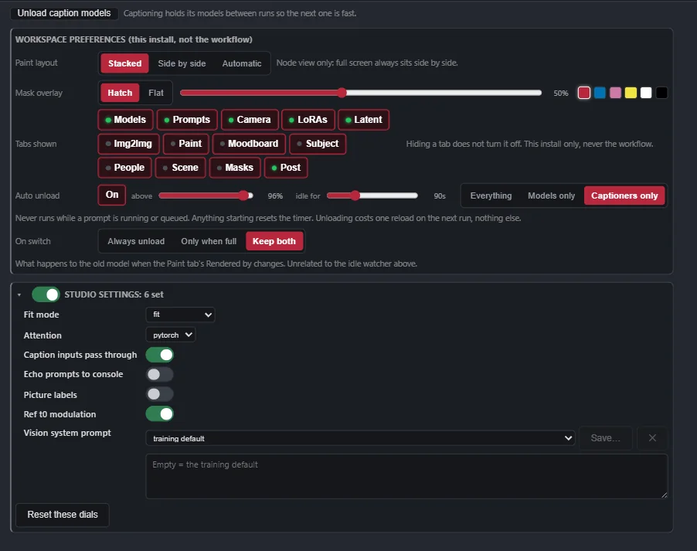Screen dimensions: 697x551
Task: Click the Save... preset button
Action: [605, 438]
